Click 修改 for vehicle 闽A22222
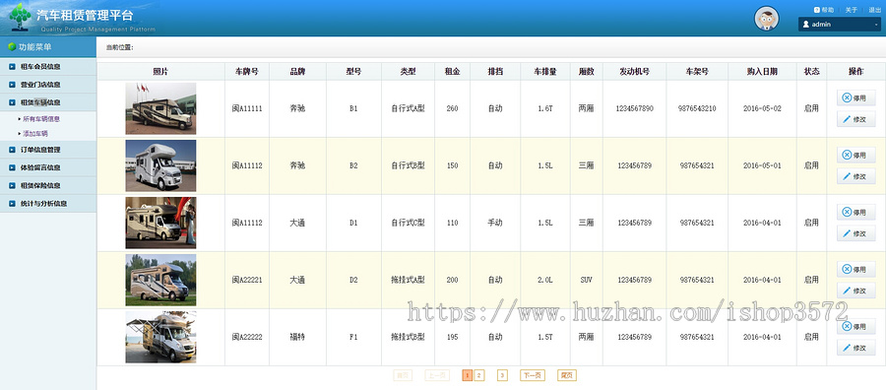This screenshot has height=390, width=886. pyautogui.click(x=855, y=348)
